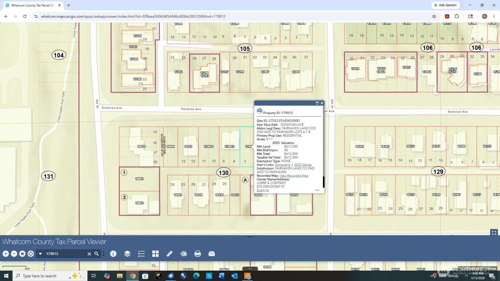This screenshot has height=281, width=500.
Task: Go back to the previous page
Action: (6, 16)
